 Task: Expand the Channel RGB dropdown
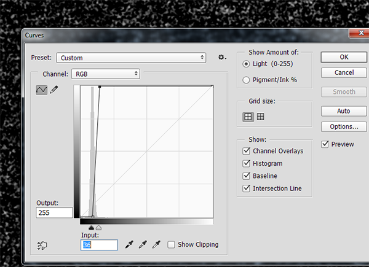click(x=105, y=74)
